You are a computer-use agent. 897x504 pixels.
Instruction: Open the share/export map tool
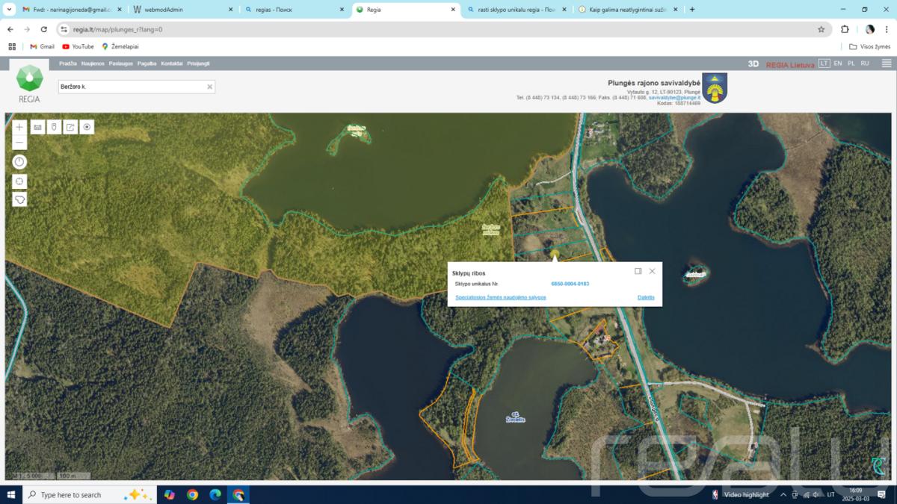[70, 127]
